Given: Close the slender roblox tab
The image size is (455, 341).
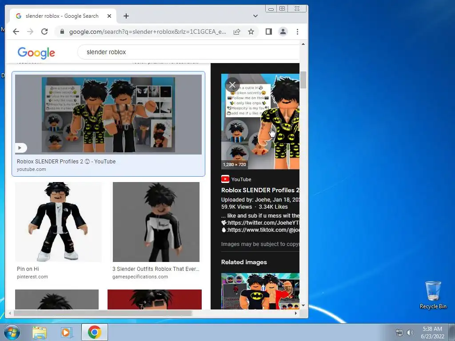Looking at the screenshot, I should (109, 16).
